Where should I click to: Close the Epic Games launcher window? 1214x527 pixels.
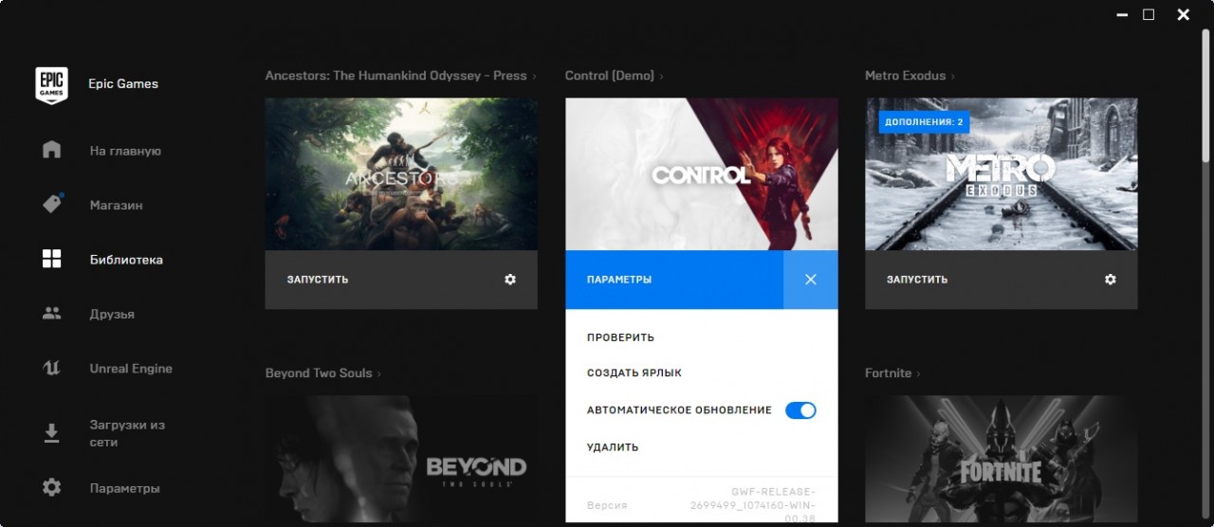point(1183,14)
